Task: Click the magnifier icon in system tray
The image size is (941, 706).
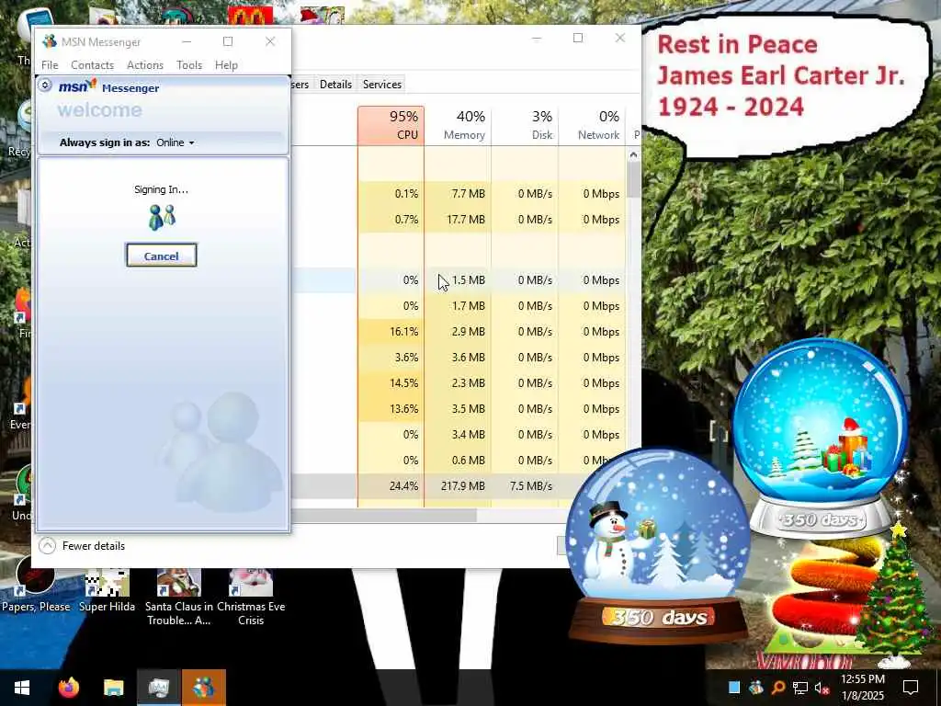Action: tap(777, 688)
